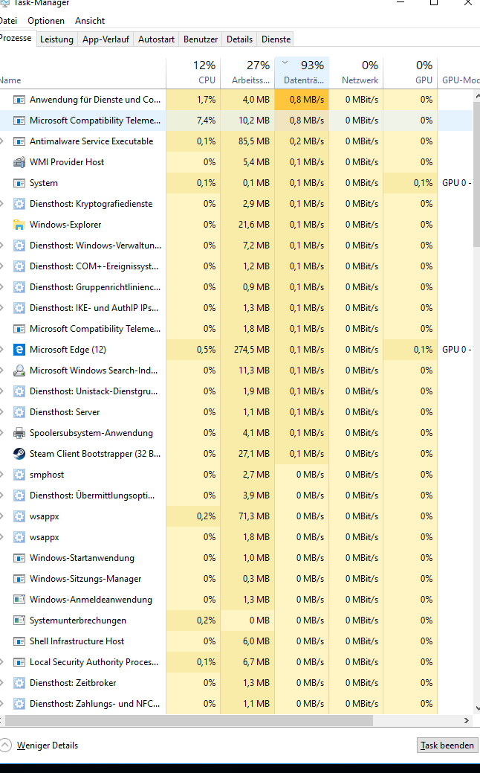
Task: Click the Shell Infrastructure Host icon
Action: [x=19, y=641]
